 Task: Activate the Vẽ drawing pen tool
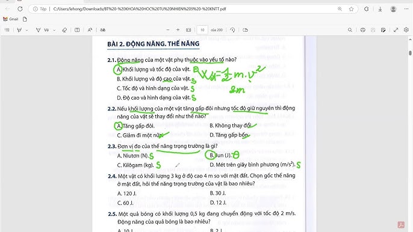click(42, 30)
